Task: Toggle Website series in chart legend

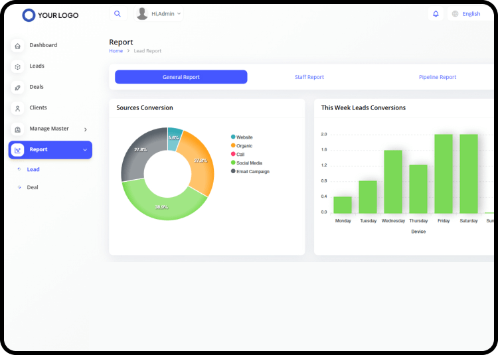Action: pyautogui.click(x=244, y=137)
